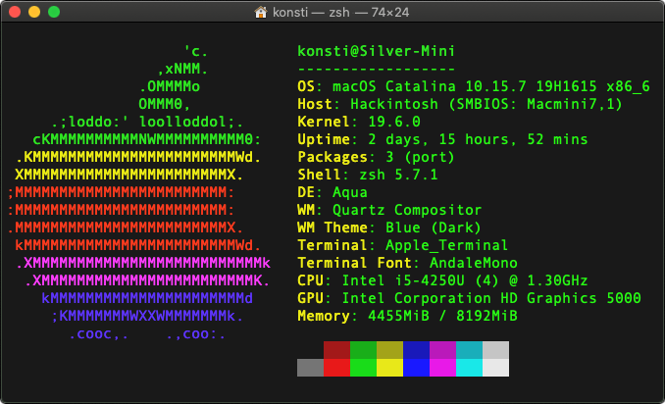The image size is (665, 404).
Task: Click the dark blue swatch in top row
Action: coord(416,350)
